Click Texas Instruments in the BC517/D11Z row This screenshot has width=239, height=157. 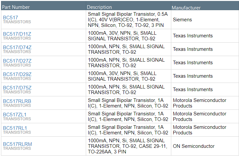coord(193,36)
